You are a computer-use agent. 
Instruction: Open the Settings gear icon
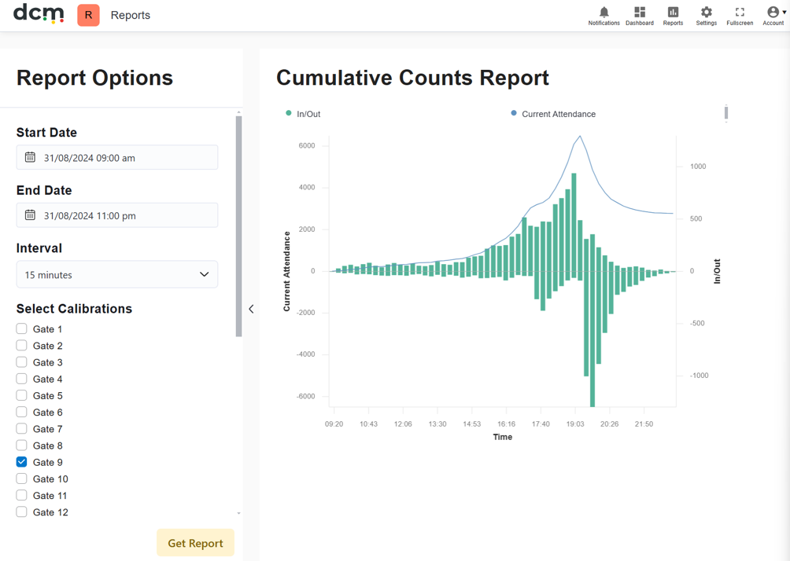click(707, 12)
